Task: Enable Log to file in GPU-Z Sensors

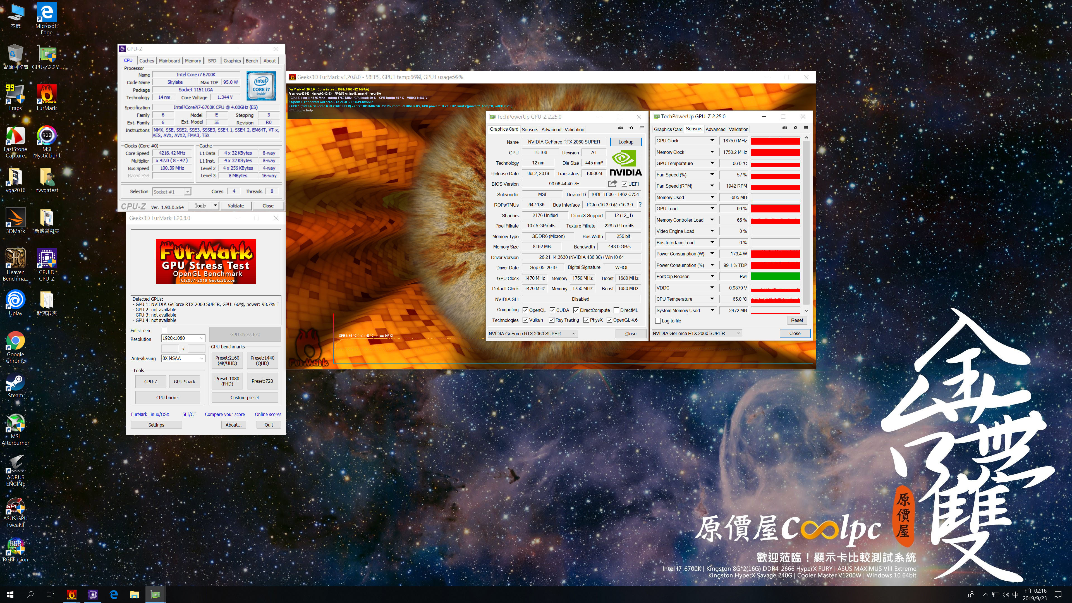Action: click(x=658, y=321)
